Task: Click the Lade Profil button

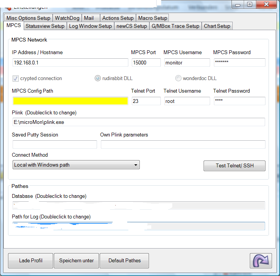Action: pyautogui.click(x=31, y=261)
